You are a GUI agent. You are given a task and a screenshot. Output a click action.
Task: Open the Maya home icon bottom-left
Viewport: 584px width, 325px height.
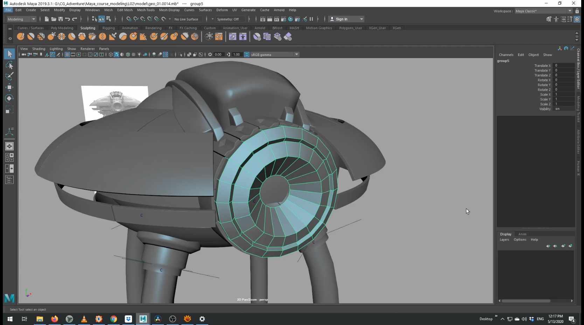[9, 298]
